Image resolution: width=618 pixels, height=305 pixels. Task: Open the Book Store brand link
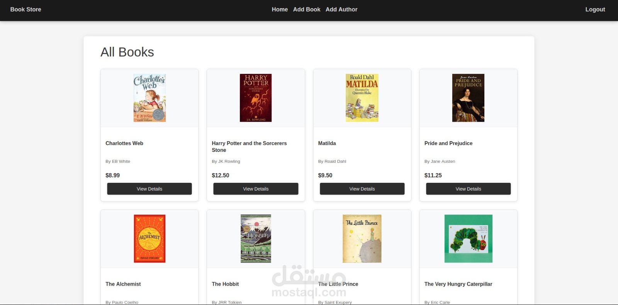[x=25, y=9]
